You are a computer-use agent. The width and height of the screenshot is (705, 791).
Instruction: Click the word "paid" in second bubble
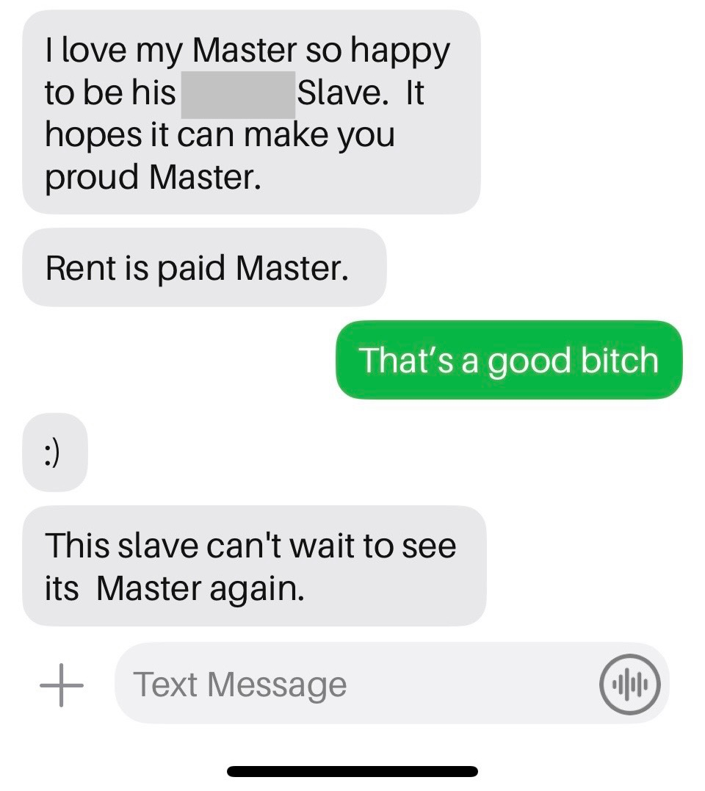pyautogui.click(x=191, y=268)
